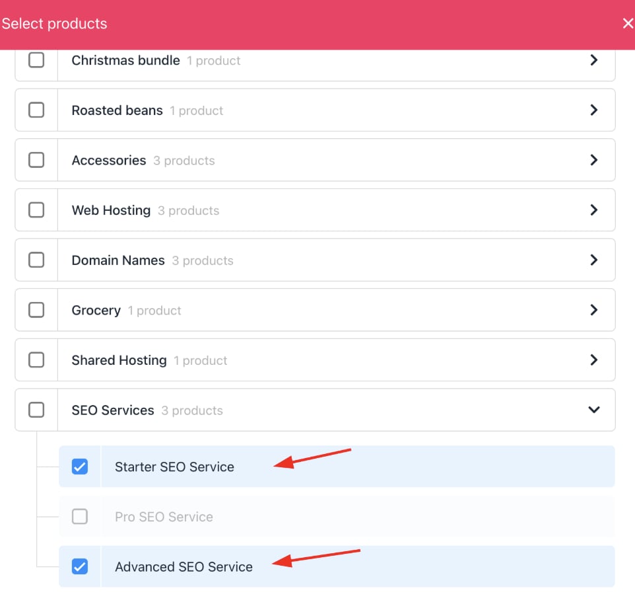
Task: Expand Web Hosting products list
Action: tap(593, 210)
